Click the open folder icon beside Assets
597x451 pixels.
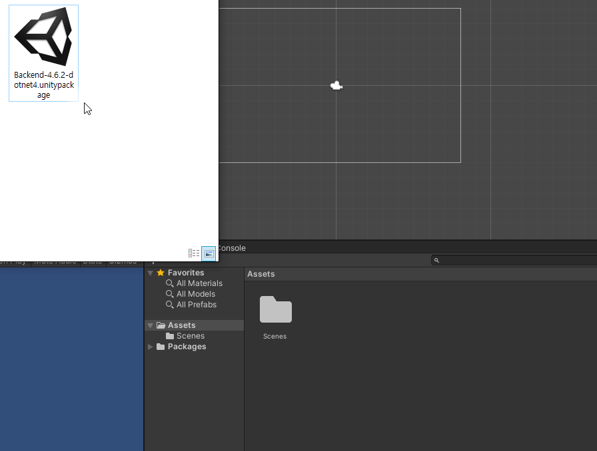[x=161, y=325]
